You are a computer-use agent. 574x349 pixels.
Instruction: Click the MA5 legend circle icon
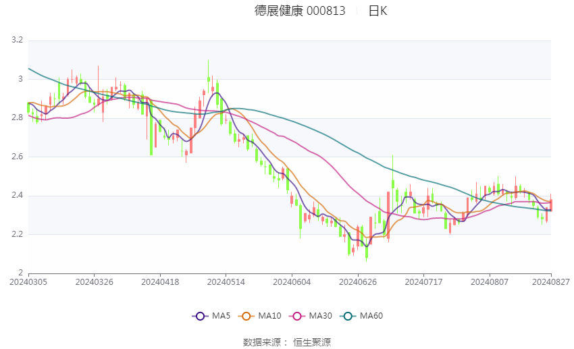[200, 316]
